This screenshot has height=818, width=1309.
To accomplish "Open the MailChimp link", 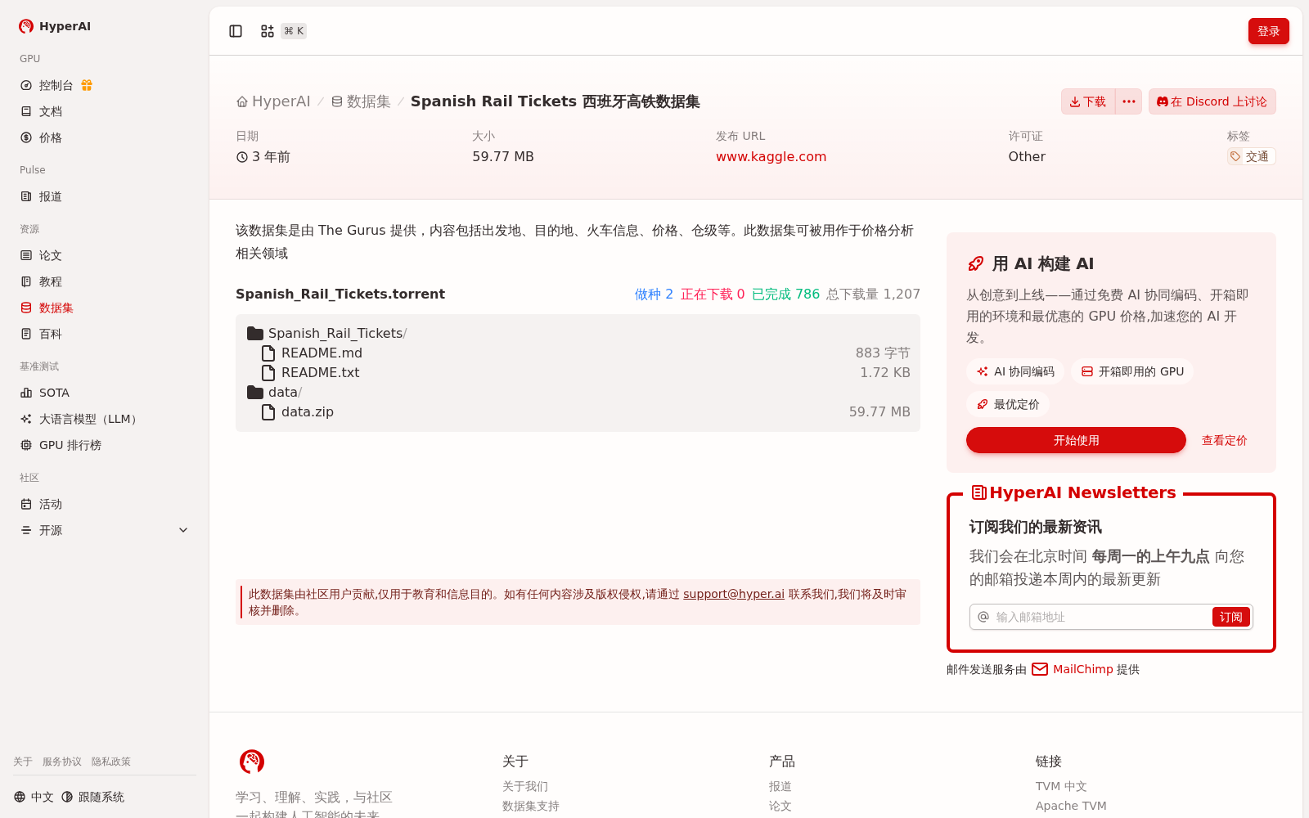I will point(1082,669).
